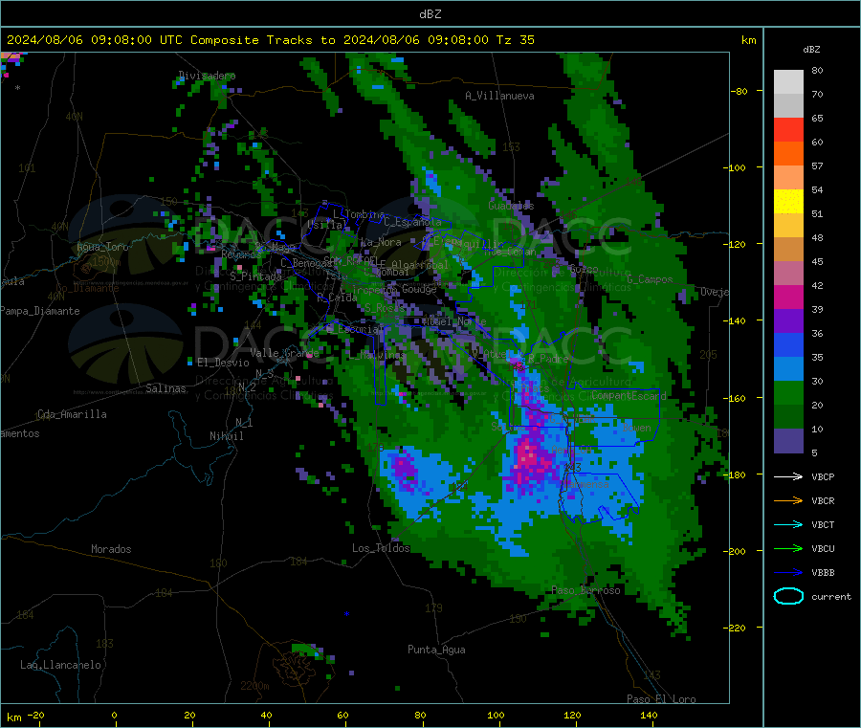The height and width of the screenshot is (728, 861).
Task: Click the 'Cda_Amarilla' map label
Action: tap(72, 414)
